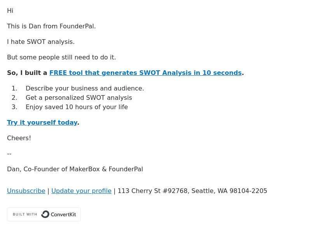Follow the 'Try it yourself today' link
The width and height of the screenshot is (311, 233).
[42, 123]
